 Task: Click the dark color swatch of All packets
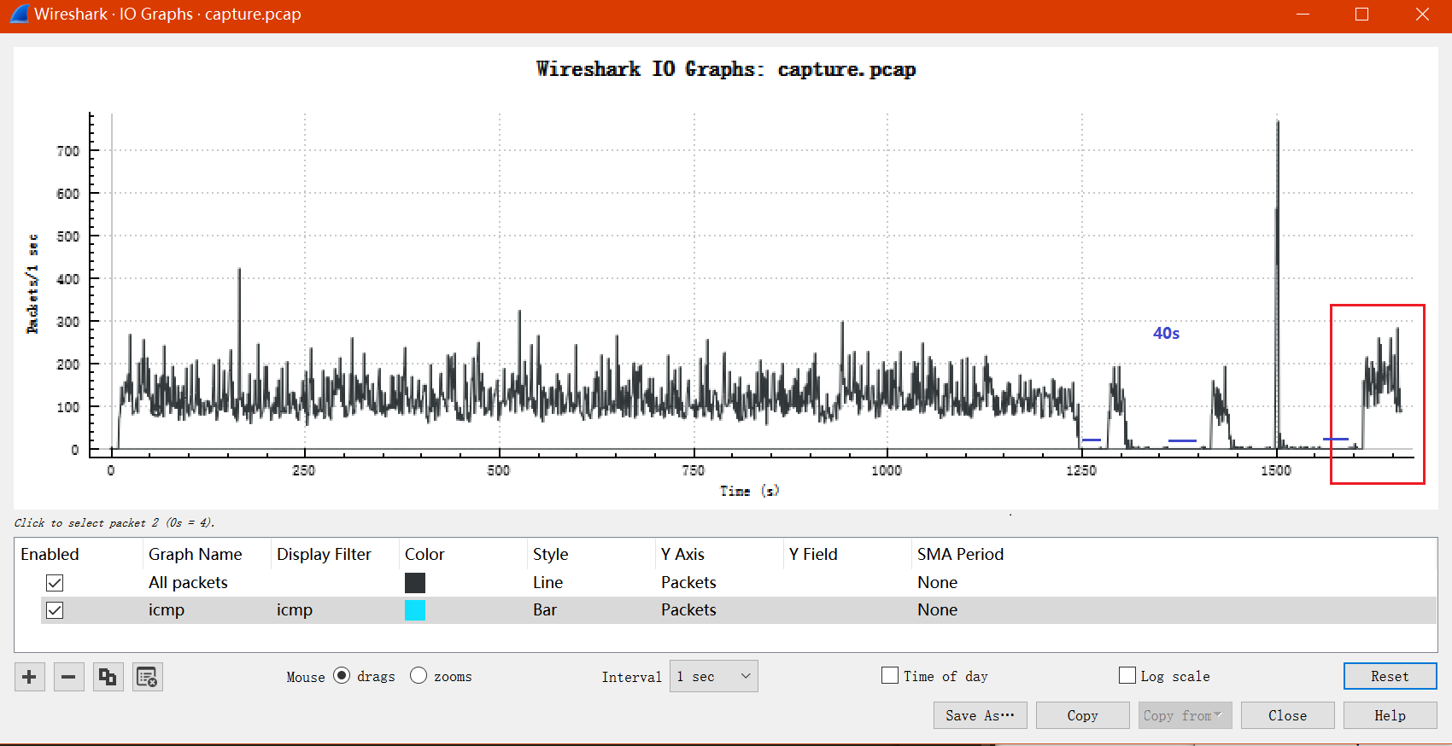coord(415,583)
